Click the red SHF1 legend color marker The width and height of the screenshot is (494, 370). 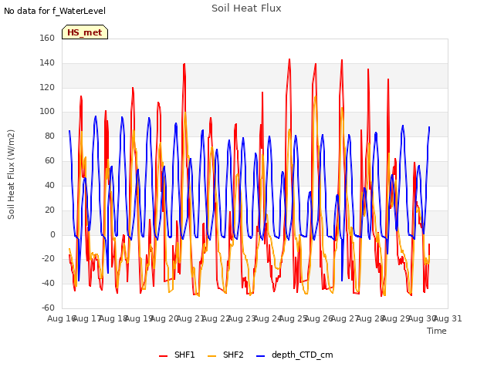[163, 356]
